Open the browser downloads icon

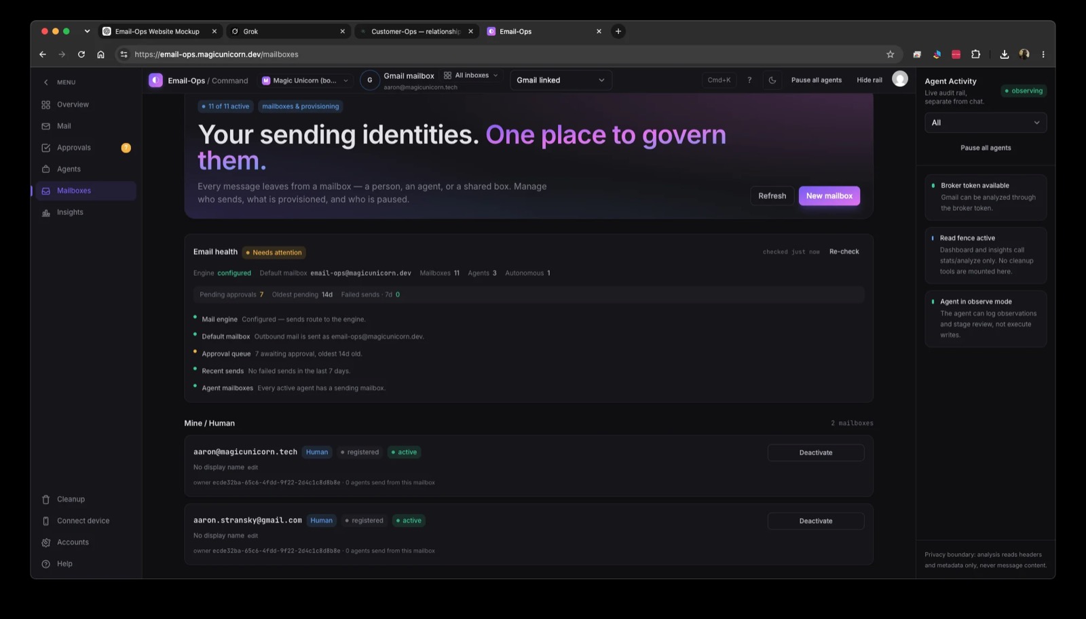click(1005, 54)
